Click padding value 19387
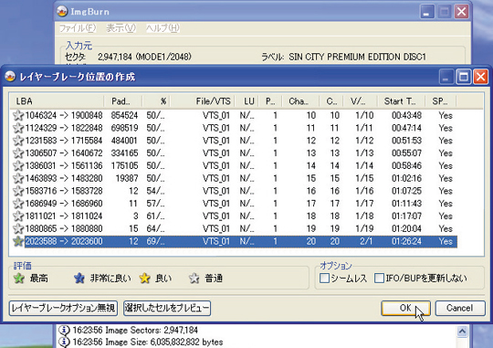This screenshot has height=348, width=493. point(127,178)
